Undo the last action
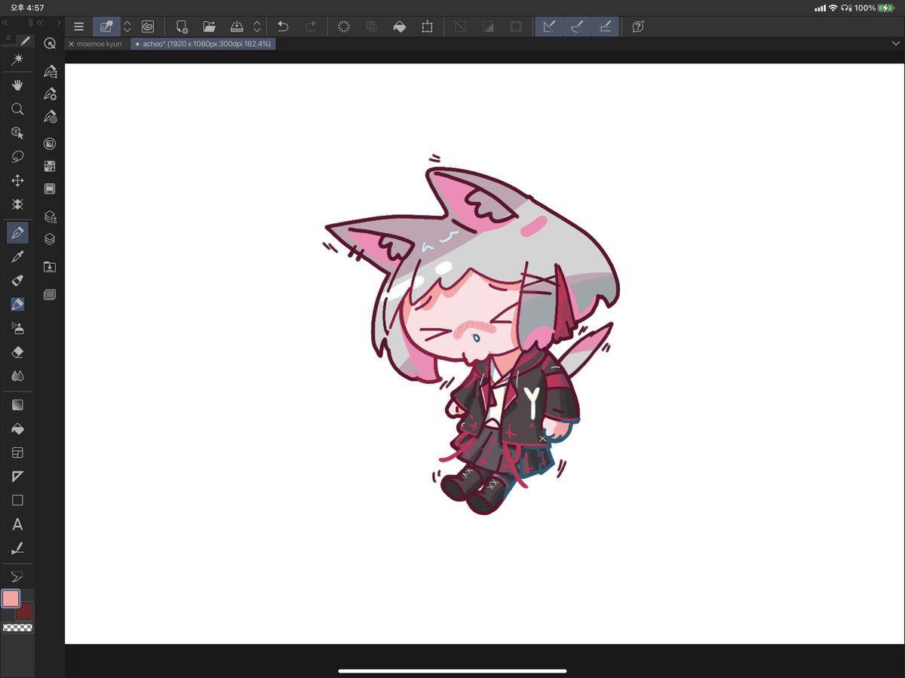 pyautogui.click(x=283, y=26)
